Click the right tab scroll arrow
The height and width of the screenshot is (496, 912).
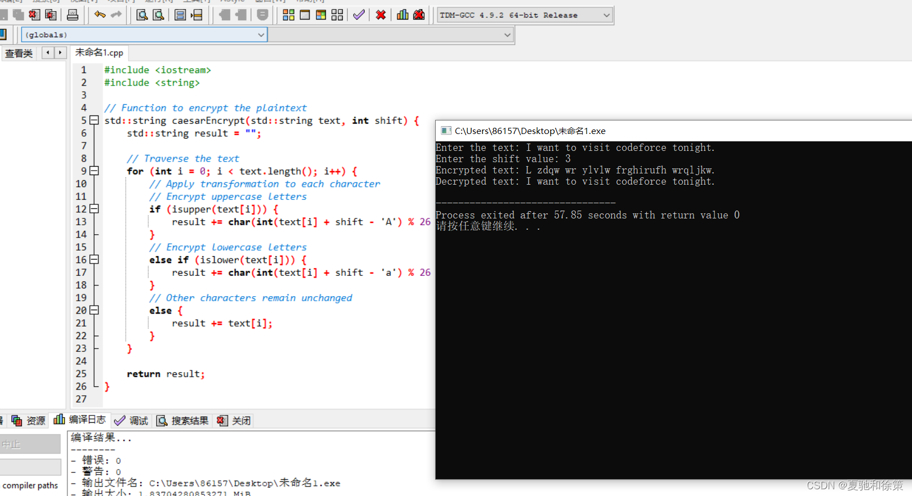click(60, 53)
